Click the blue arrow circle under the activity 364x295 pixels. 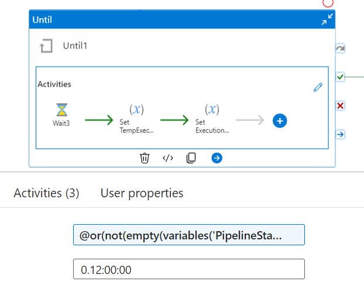coord(217,157)
